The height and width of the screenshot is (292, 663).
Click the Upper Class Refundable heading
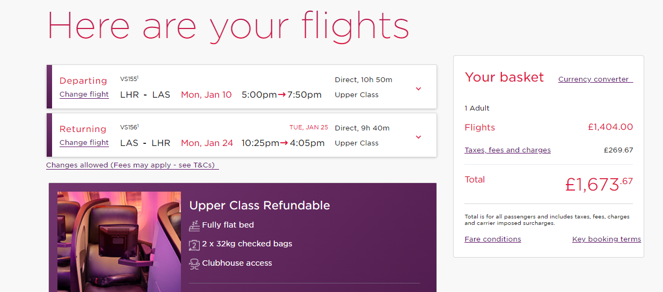pos(259,206)
